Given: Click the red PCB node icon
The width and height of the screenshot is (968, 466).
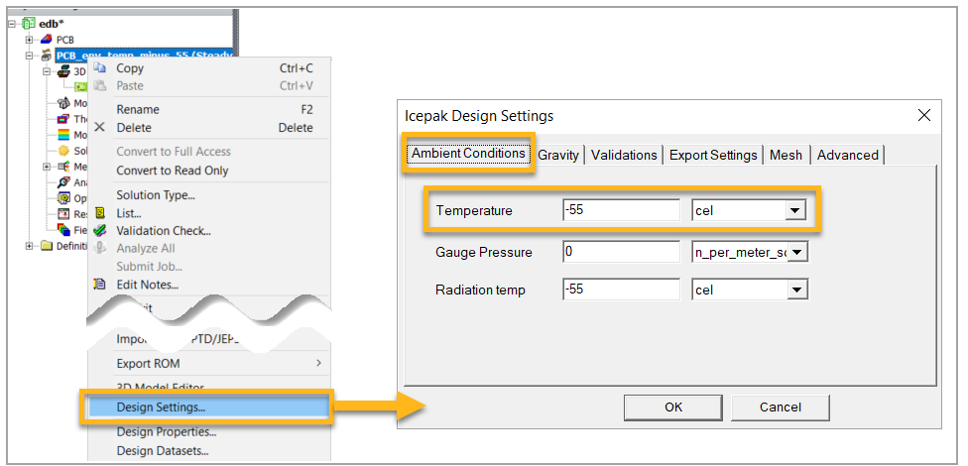Looking at the screenshot, I should click(x=47, y=40).
